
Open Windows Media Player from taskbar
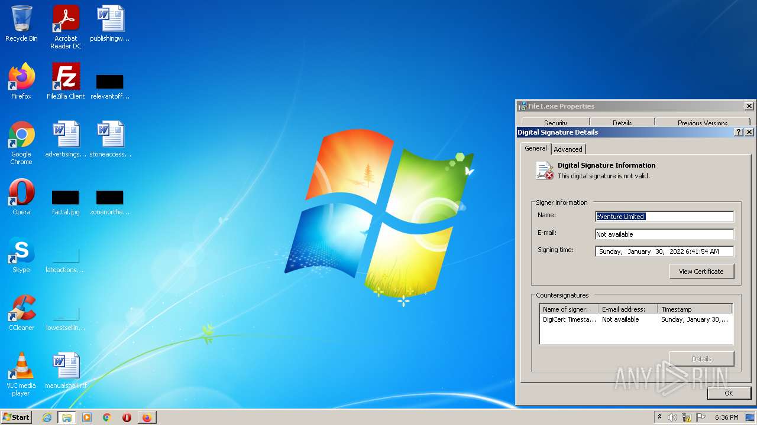(87, 417)
